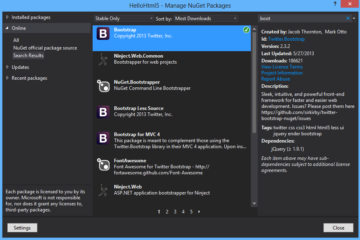
Task: Click the green installed checkmark on Bootstrap
Action: [x=246, y=30]
